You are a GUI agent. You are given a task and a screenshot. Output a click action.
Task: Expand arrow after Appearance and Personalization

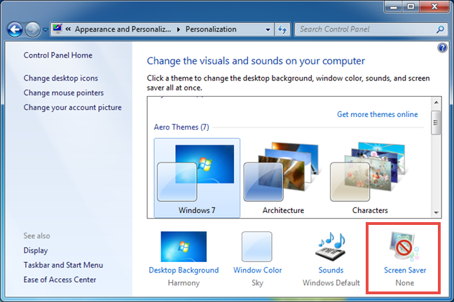coord(179,29)
